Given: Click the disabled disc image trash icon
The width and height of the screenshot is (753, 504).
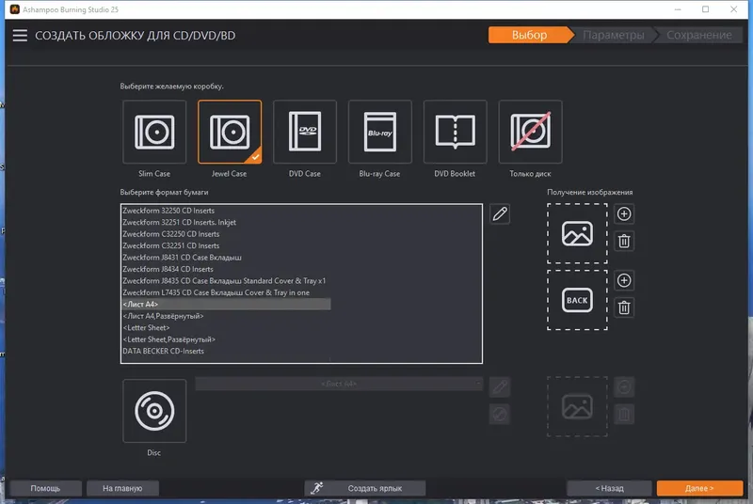Looking at the screenshot, I should pyautogui.click(x=624, y=414).
